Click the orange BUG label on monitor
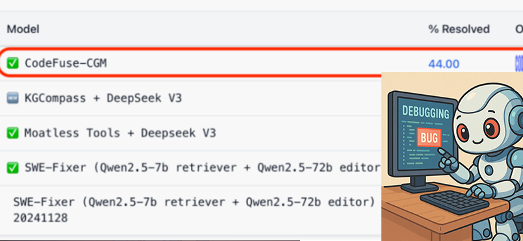 pyautogui.click(x=429, y=138)
